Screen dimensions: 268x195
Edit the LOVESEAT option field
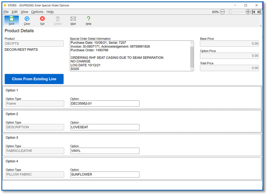point(105,127)
